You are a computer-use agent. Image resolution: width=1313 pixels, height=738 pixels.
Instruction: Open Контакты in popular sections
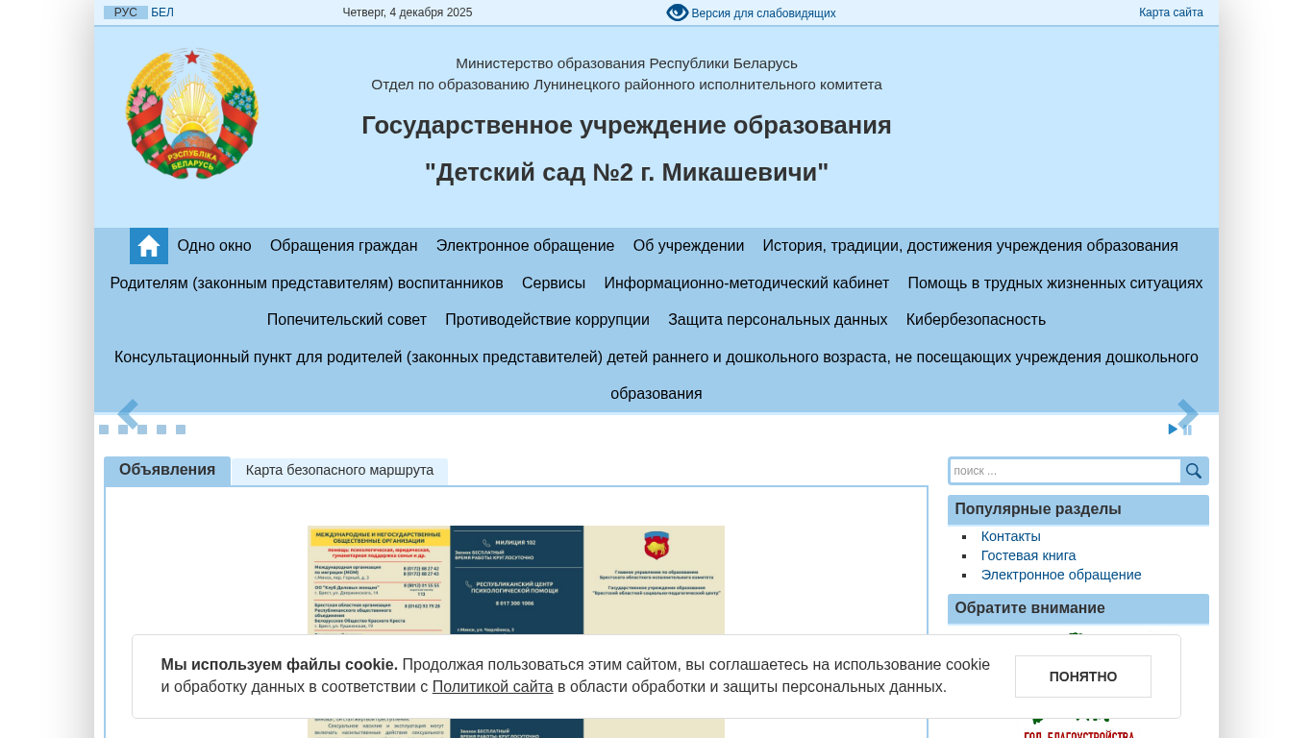pos(1010,536)
